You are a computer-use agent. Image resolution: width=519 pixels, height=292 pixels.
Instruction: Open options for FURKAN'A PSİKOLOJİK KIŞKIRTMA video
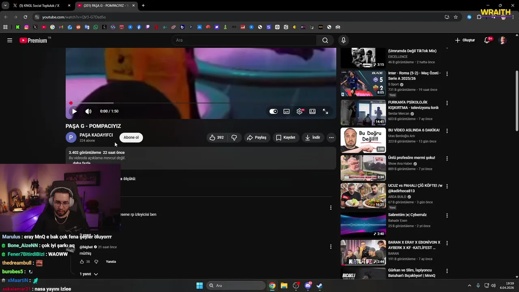[447, 103]
